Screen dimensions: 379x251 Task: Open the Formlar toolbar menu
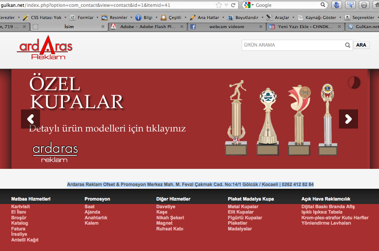pos(85,18)
